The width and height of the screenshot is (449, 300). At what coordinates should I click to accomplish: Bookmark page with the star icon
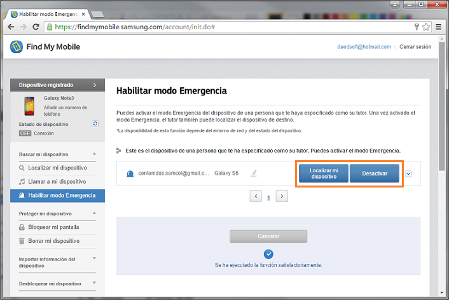coord(426,27)
